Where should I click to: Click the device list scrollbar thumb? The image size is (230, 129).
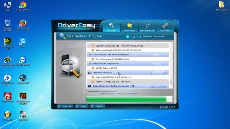point(171,82)
